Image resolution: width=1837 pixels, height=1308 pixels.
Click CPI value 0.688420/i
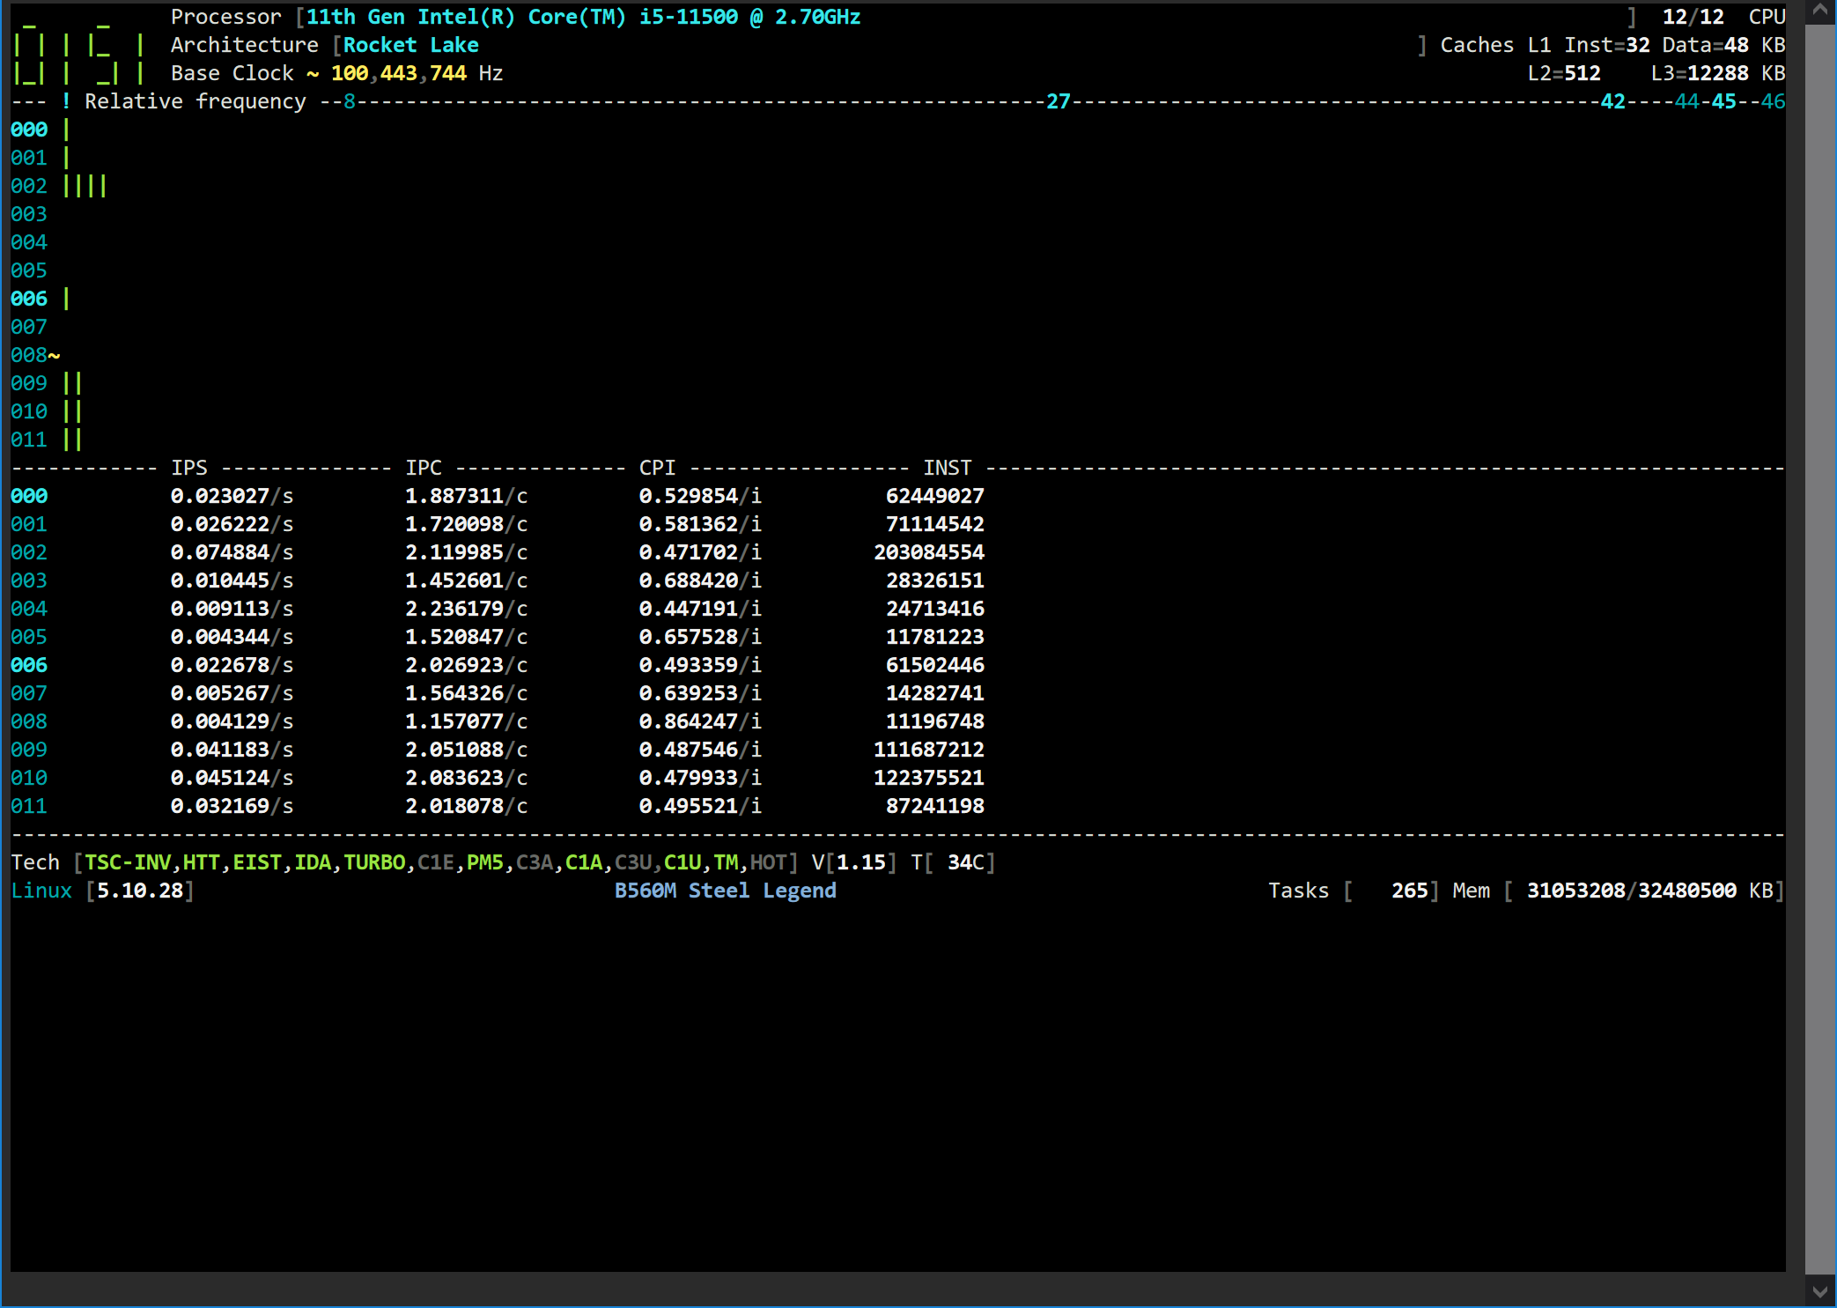[x=700, y=580]
